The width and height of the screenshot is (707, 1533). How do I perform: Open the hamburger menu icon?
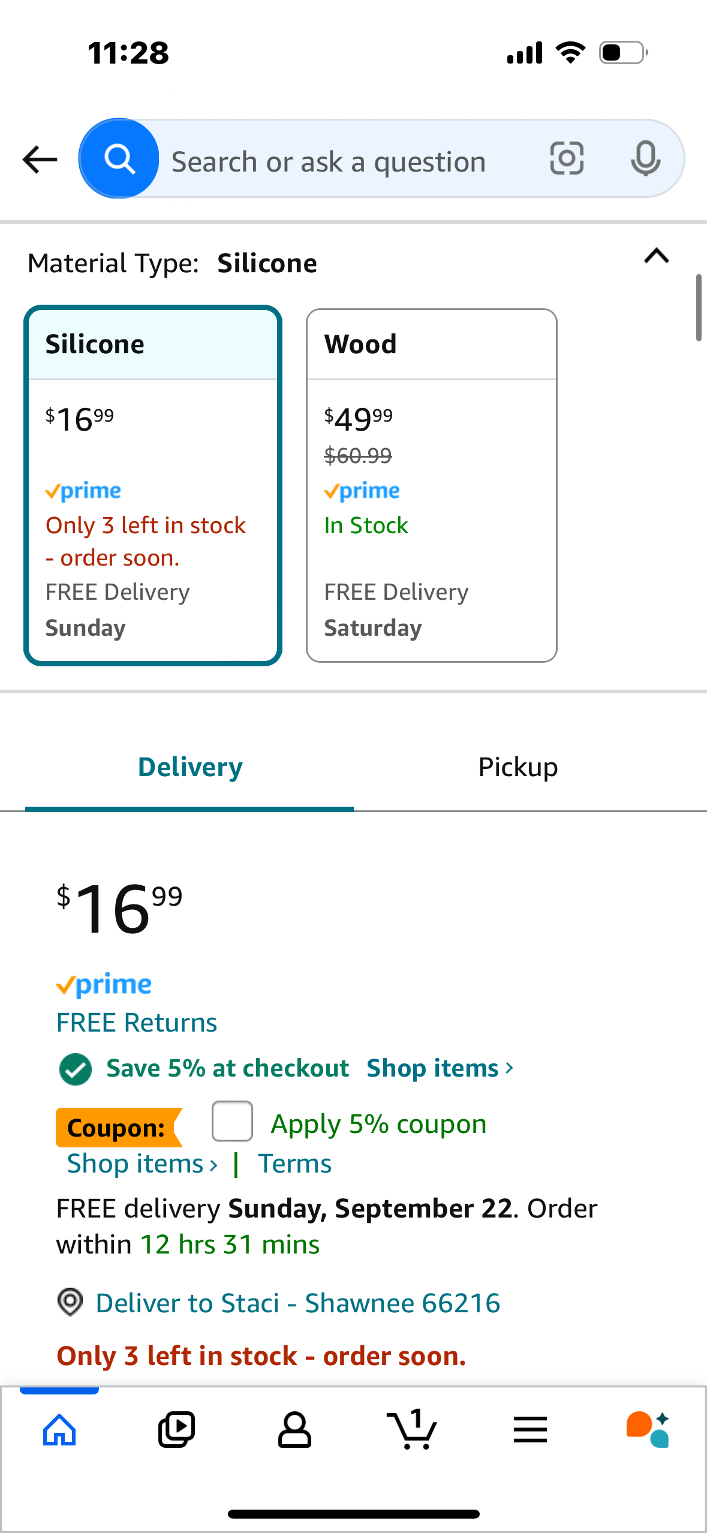pos(530,1430)
